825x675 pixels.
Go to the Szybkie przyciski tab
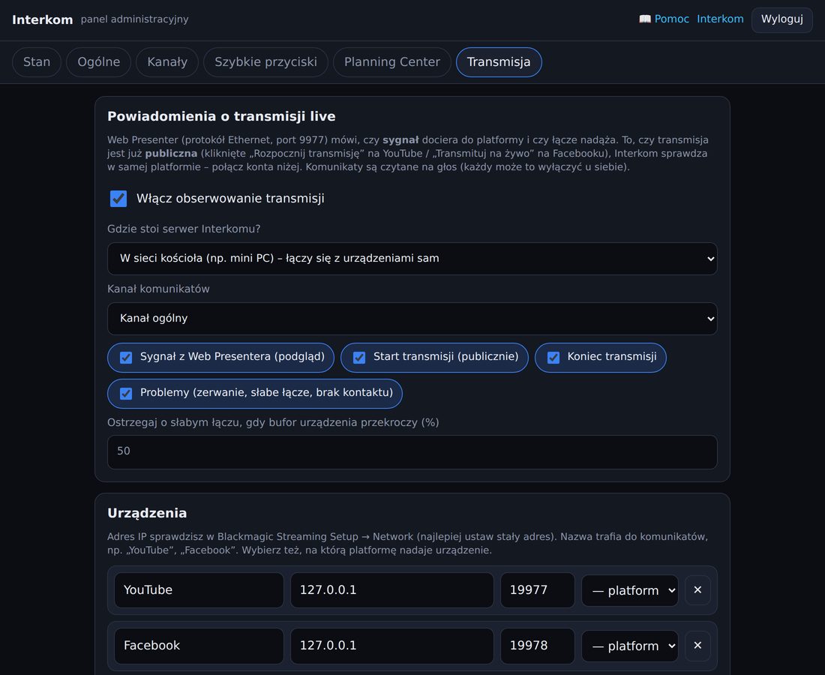[x=265, y=62]
